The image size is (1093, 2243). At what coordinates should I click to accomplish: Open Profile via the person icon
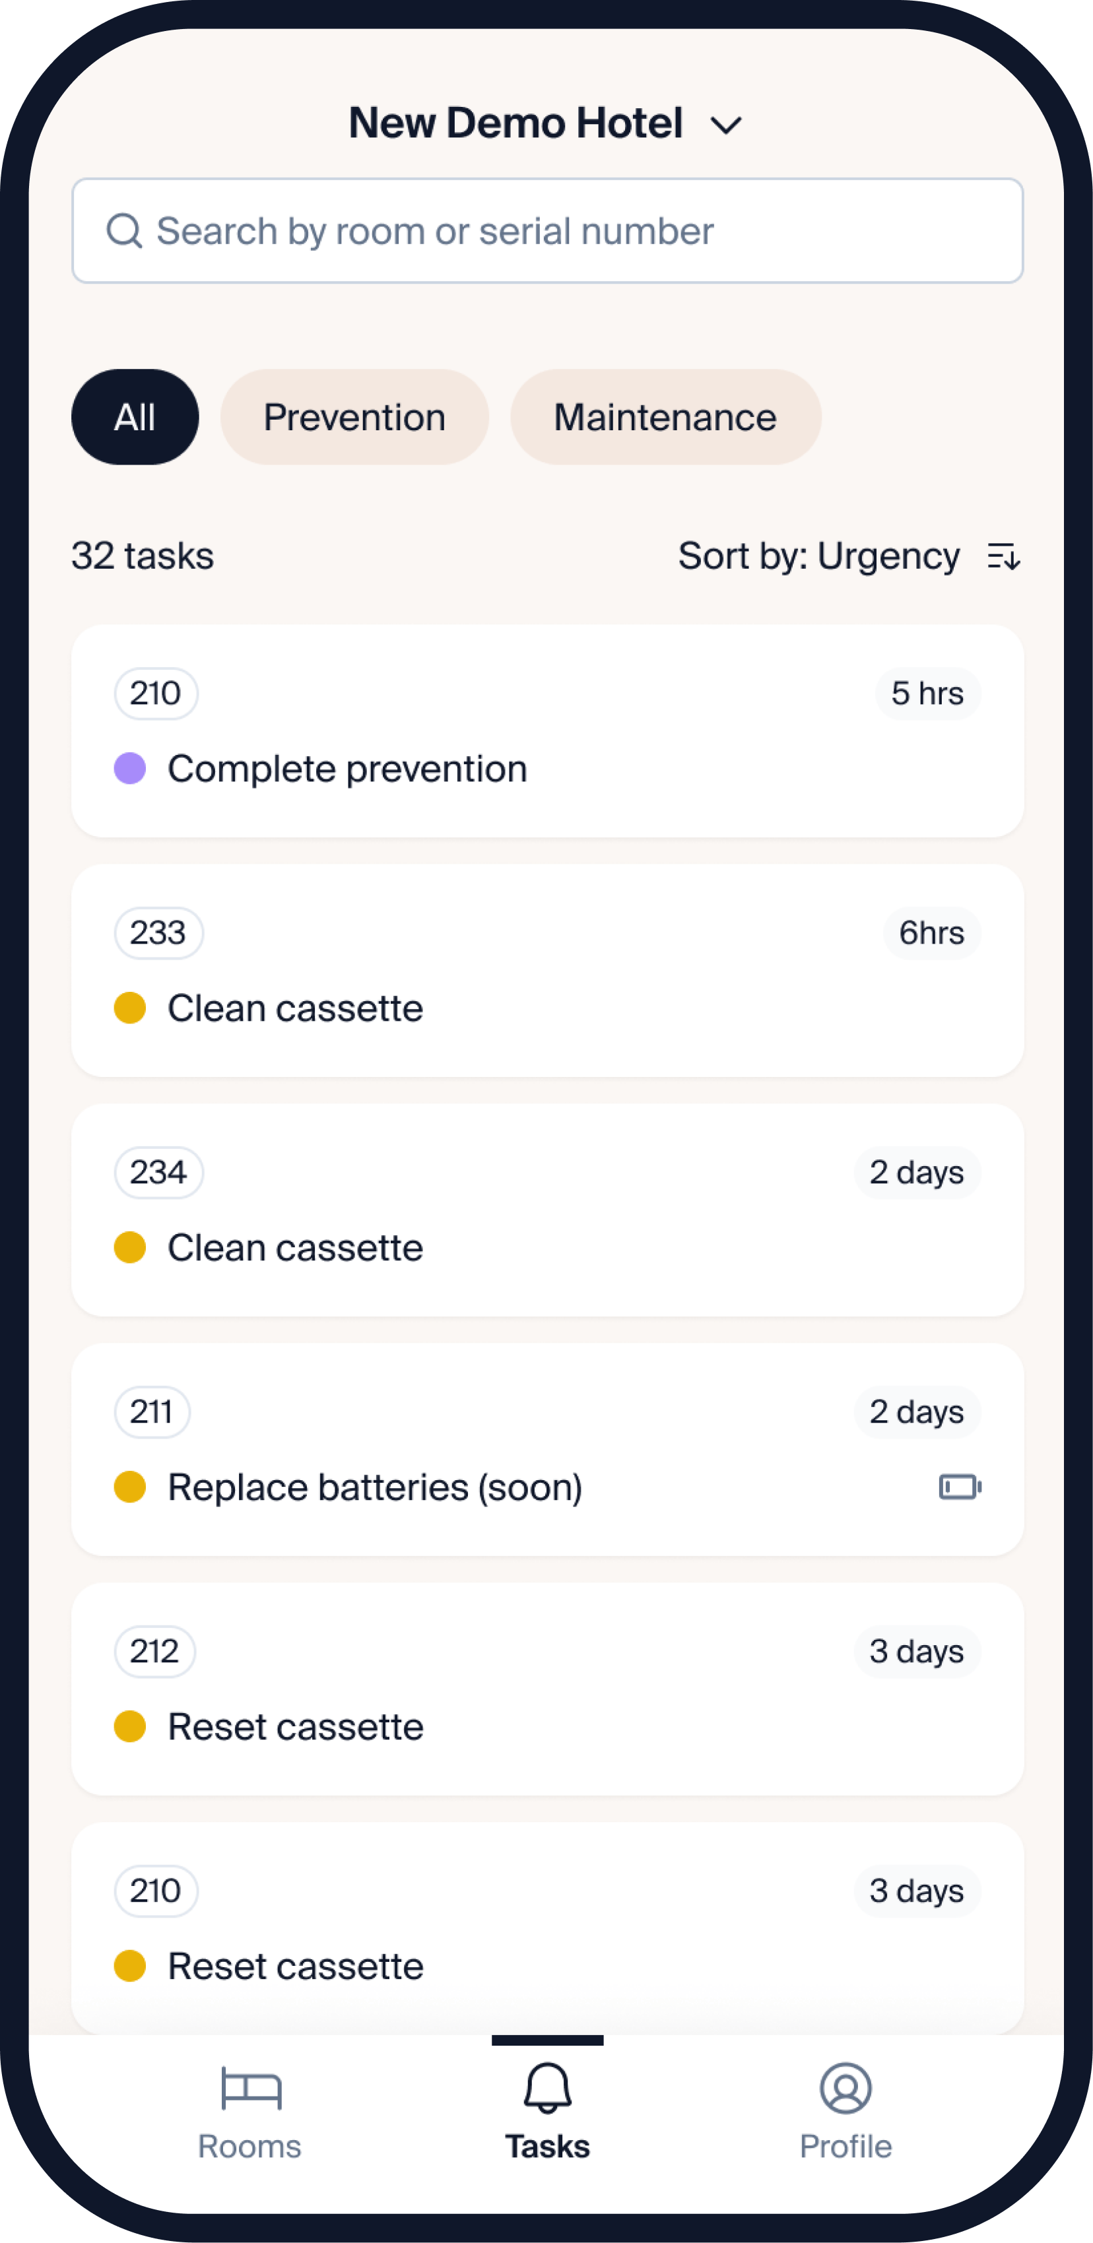click(x=845, y=2087)
